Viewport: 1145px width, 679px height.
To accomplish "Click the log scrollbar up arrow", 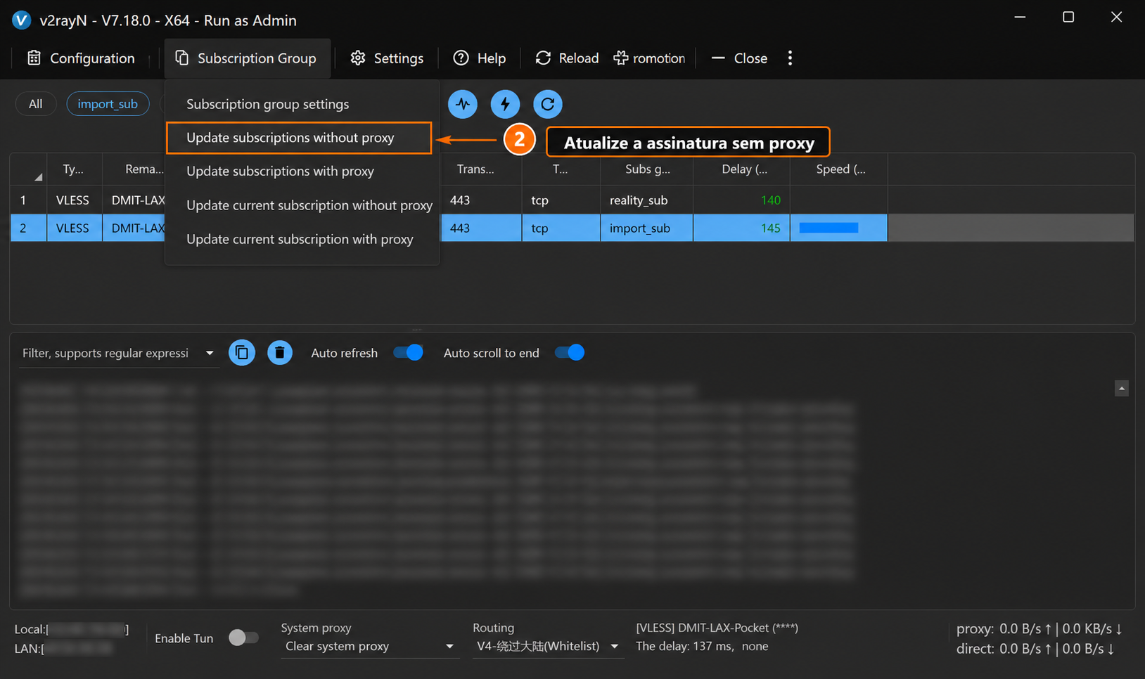I will pos(1122,388).
